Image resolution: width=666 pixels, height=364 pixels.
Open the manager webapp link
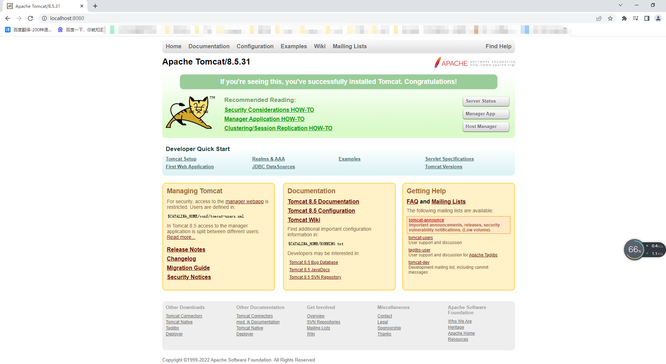(244, 201)
